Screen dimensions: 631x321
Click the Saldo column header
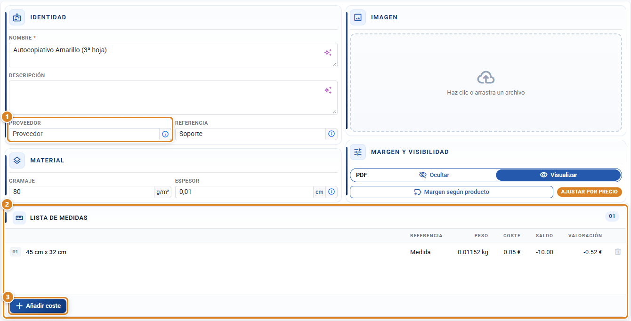click(544, 236)
